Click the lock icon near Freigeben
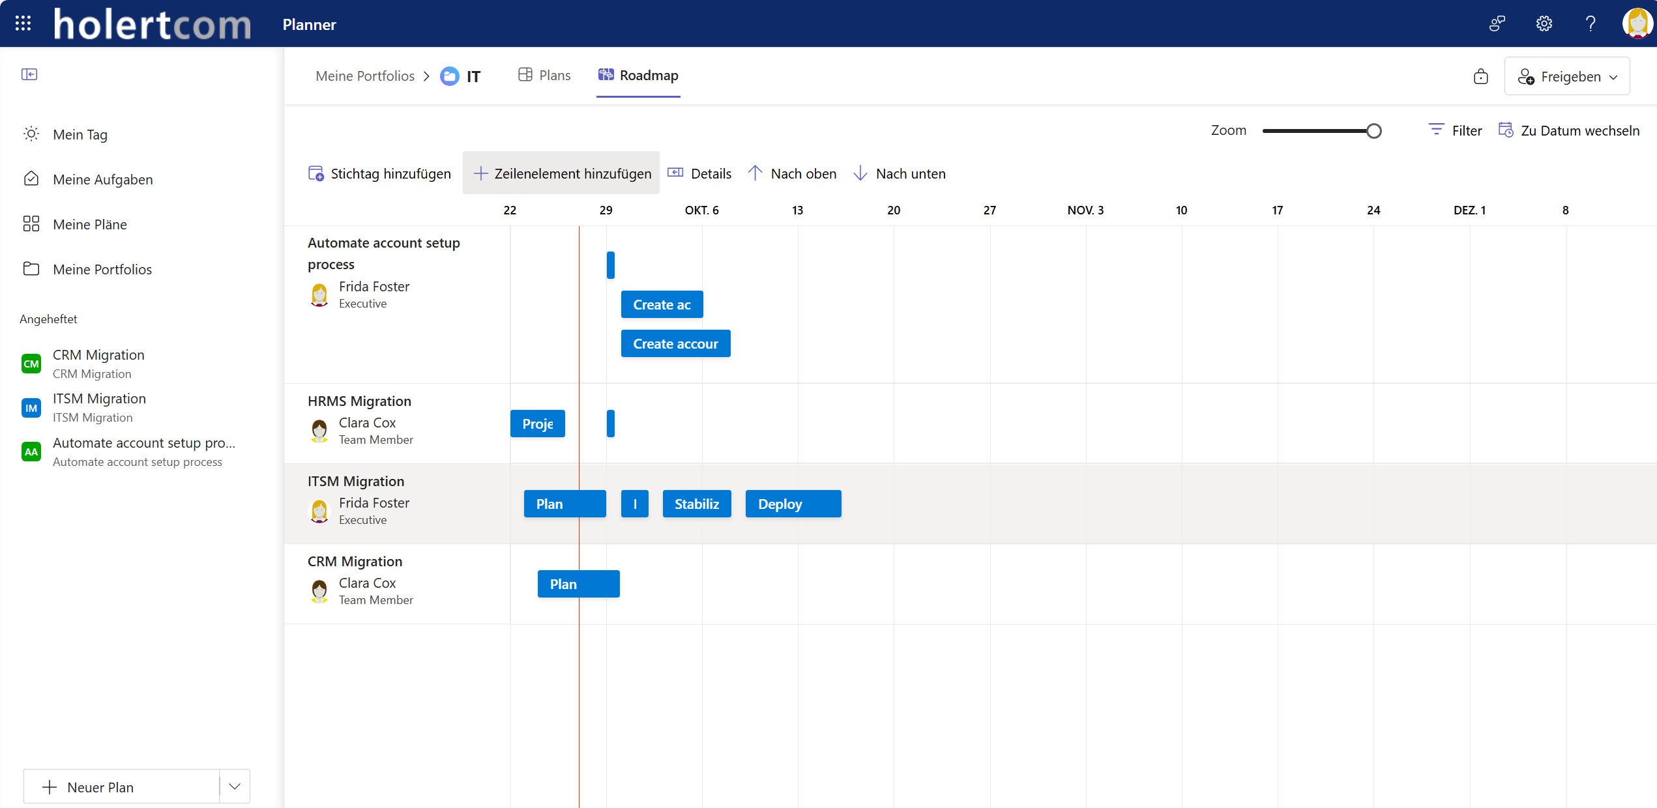Screen dimensions: 1657x808 point(1481,76)
